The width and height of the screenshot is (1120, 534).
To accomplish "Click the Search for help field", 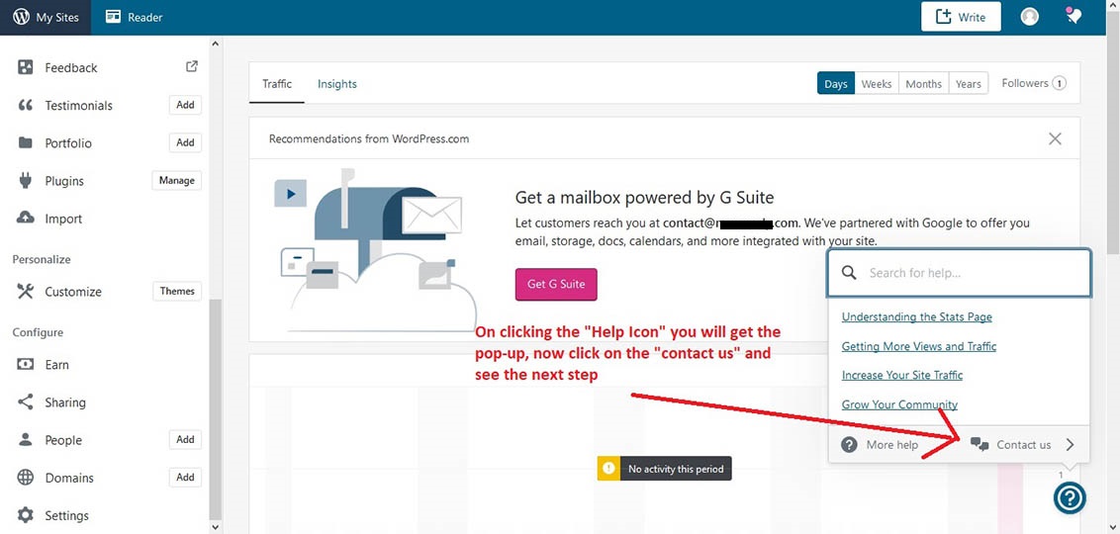I will 960,273.
